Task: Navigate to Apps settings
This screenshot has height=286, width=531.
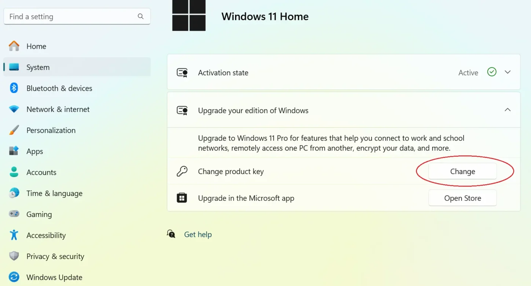Action: click(77, 151)
